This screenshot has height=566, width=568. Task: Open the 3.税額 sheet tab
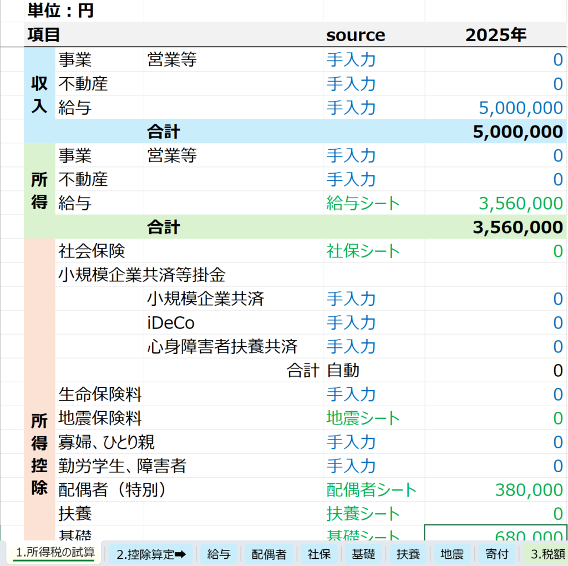tap(546, 554)
